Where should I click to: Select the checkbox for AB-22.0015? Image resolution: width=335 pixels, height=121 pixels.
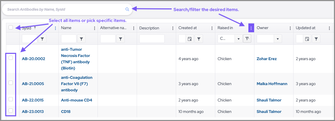(x=11, y=99)
